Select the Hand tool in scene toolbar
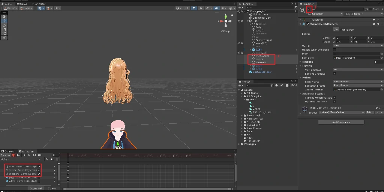Screen dimensions: 384x192 [x=4, y=16]
